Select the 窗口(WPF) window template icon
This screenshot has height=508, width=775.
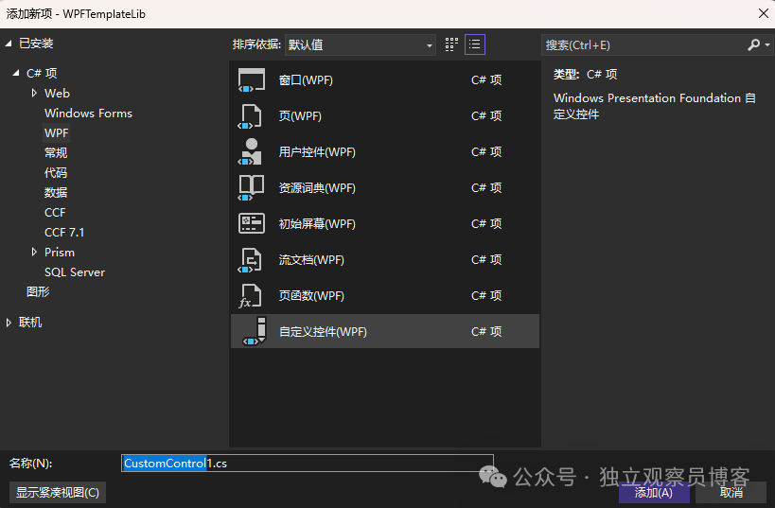pyautogui.click(x=252, y=80)
